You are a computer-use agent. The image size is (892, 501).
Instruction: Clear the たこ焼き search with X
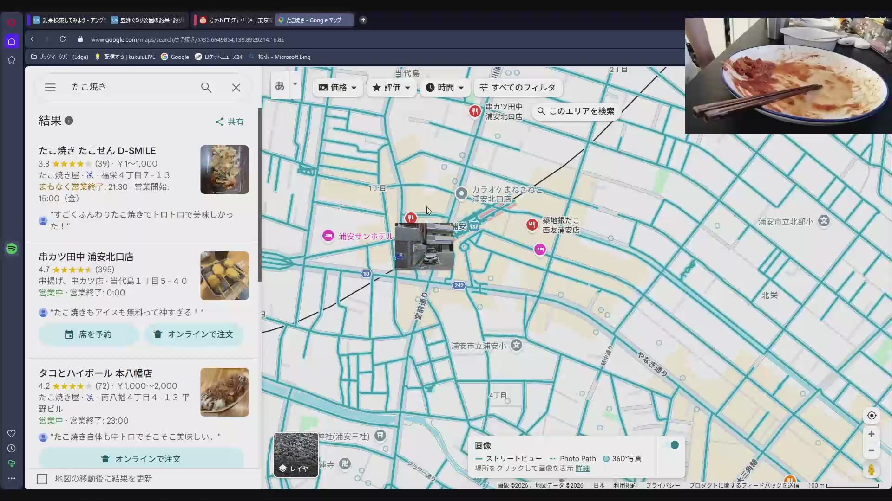point(236,88)
